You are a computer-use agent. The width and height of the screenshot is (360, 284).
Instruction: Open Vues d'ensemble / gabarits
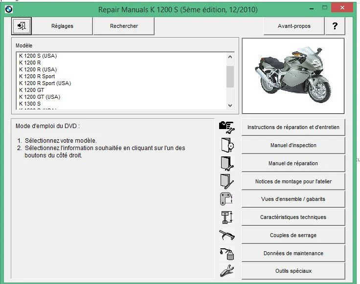[293, 199]
